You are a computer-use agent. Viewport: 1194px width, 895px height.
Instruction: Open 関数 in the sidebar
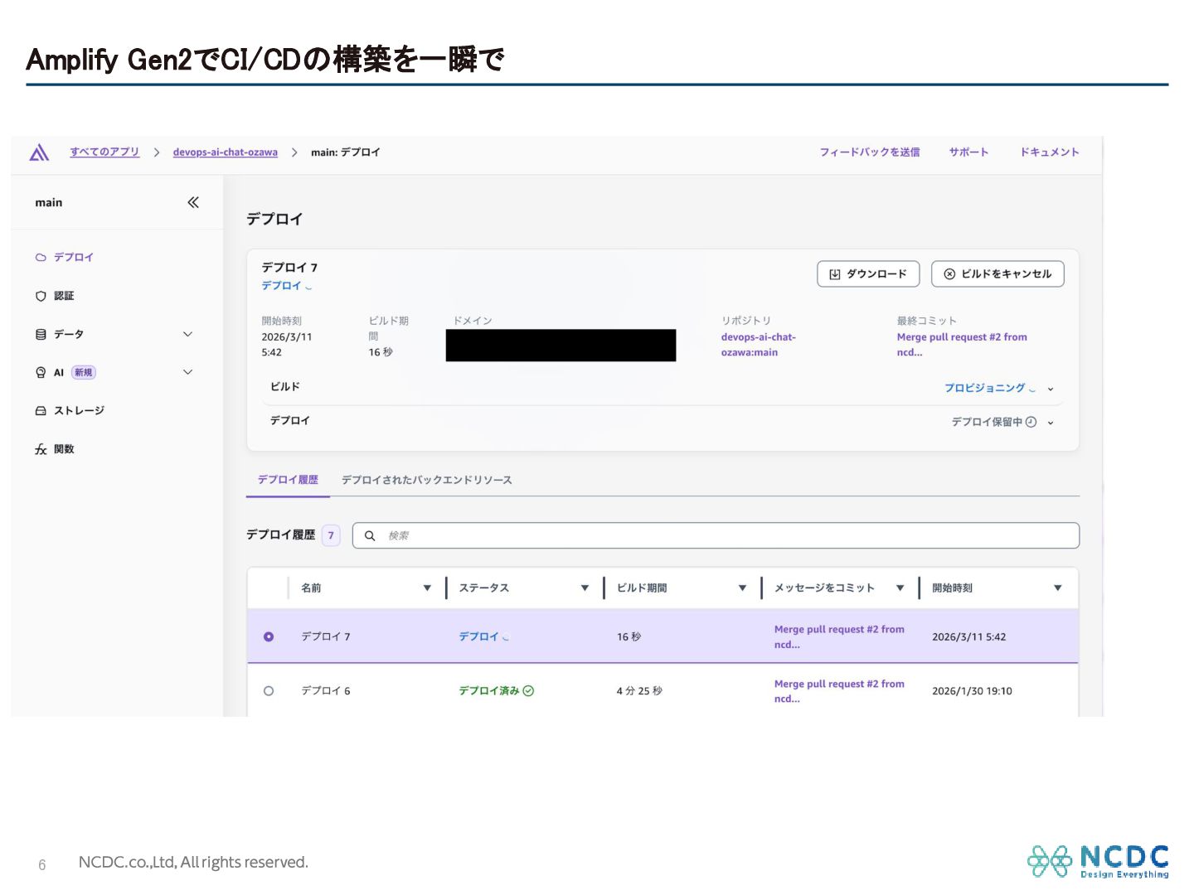click(64, 449)
